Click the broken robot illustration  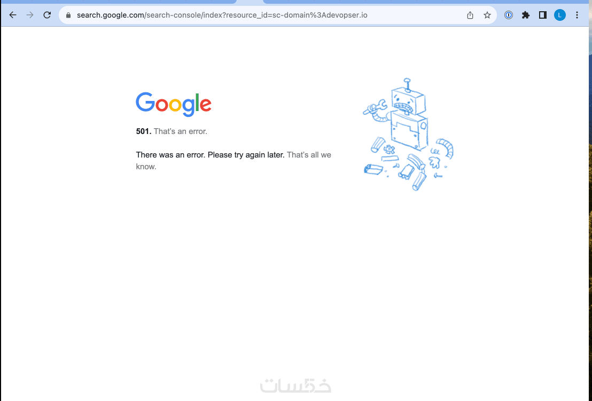408,134
